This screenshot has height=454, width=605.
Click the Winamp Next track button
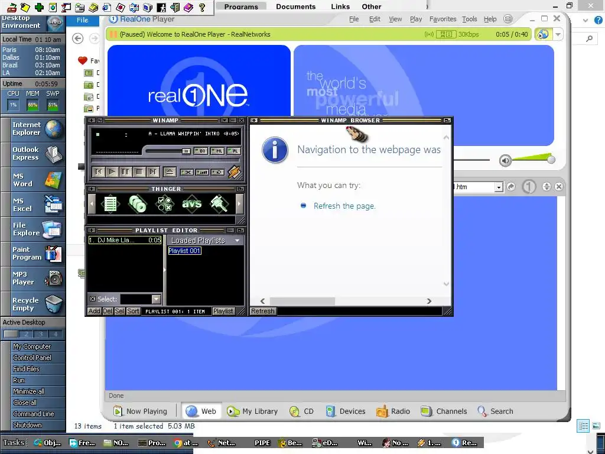(x=153, y=172)
